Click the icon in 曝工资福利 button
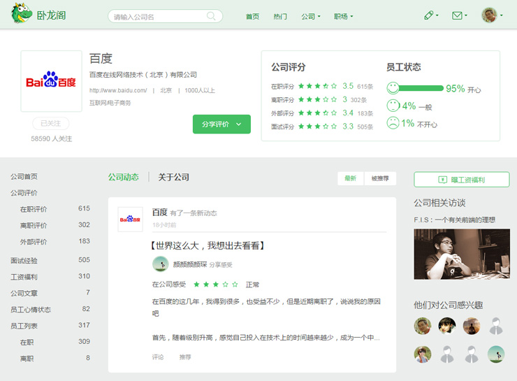517x381 pixels. [x=442, y=180]
